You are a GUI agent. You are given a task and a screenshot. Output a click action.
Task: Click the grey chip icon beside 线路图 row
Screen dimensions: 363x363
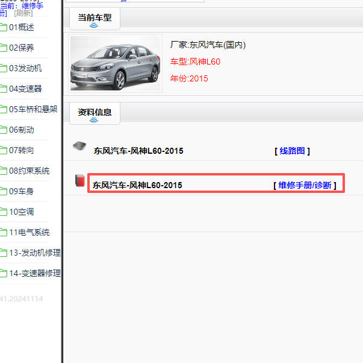[x=79, y=146]
